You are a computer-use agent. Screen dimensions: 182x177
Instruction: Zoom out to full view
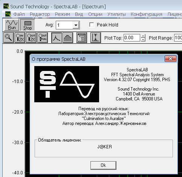[43, 38]
